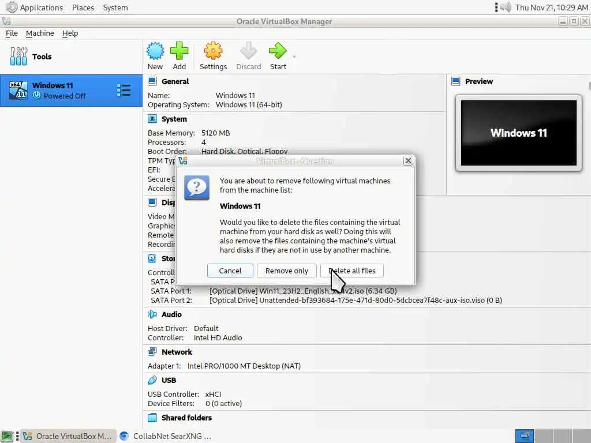Open the System menu in top panel
Image resolution: width=591 pixels, height=443 pixels.
point(115,7)
